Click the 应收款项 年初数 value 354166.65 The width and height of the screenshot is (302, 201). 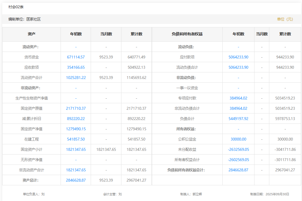pyautogui.click(x=76, y=67)
